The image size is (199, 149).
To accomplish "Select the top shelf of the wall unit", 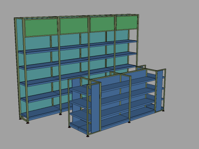I will 78,47.
